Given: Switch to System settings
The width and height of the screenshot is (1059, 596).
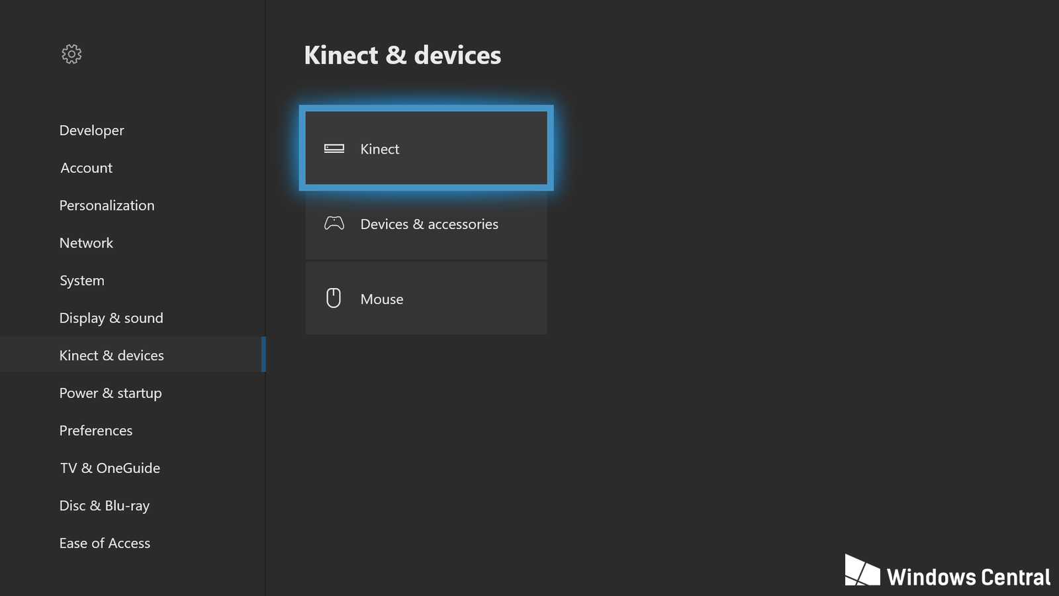Looking at the screenshot, I should (82, 281).
